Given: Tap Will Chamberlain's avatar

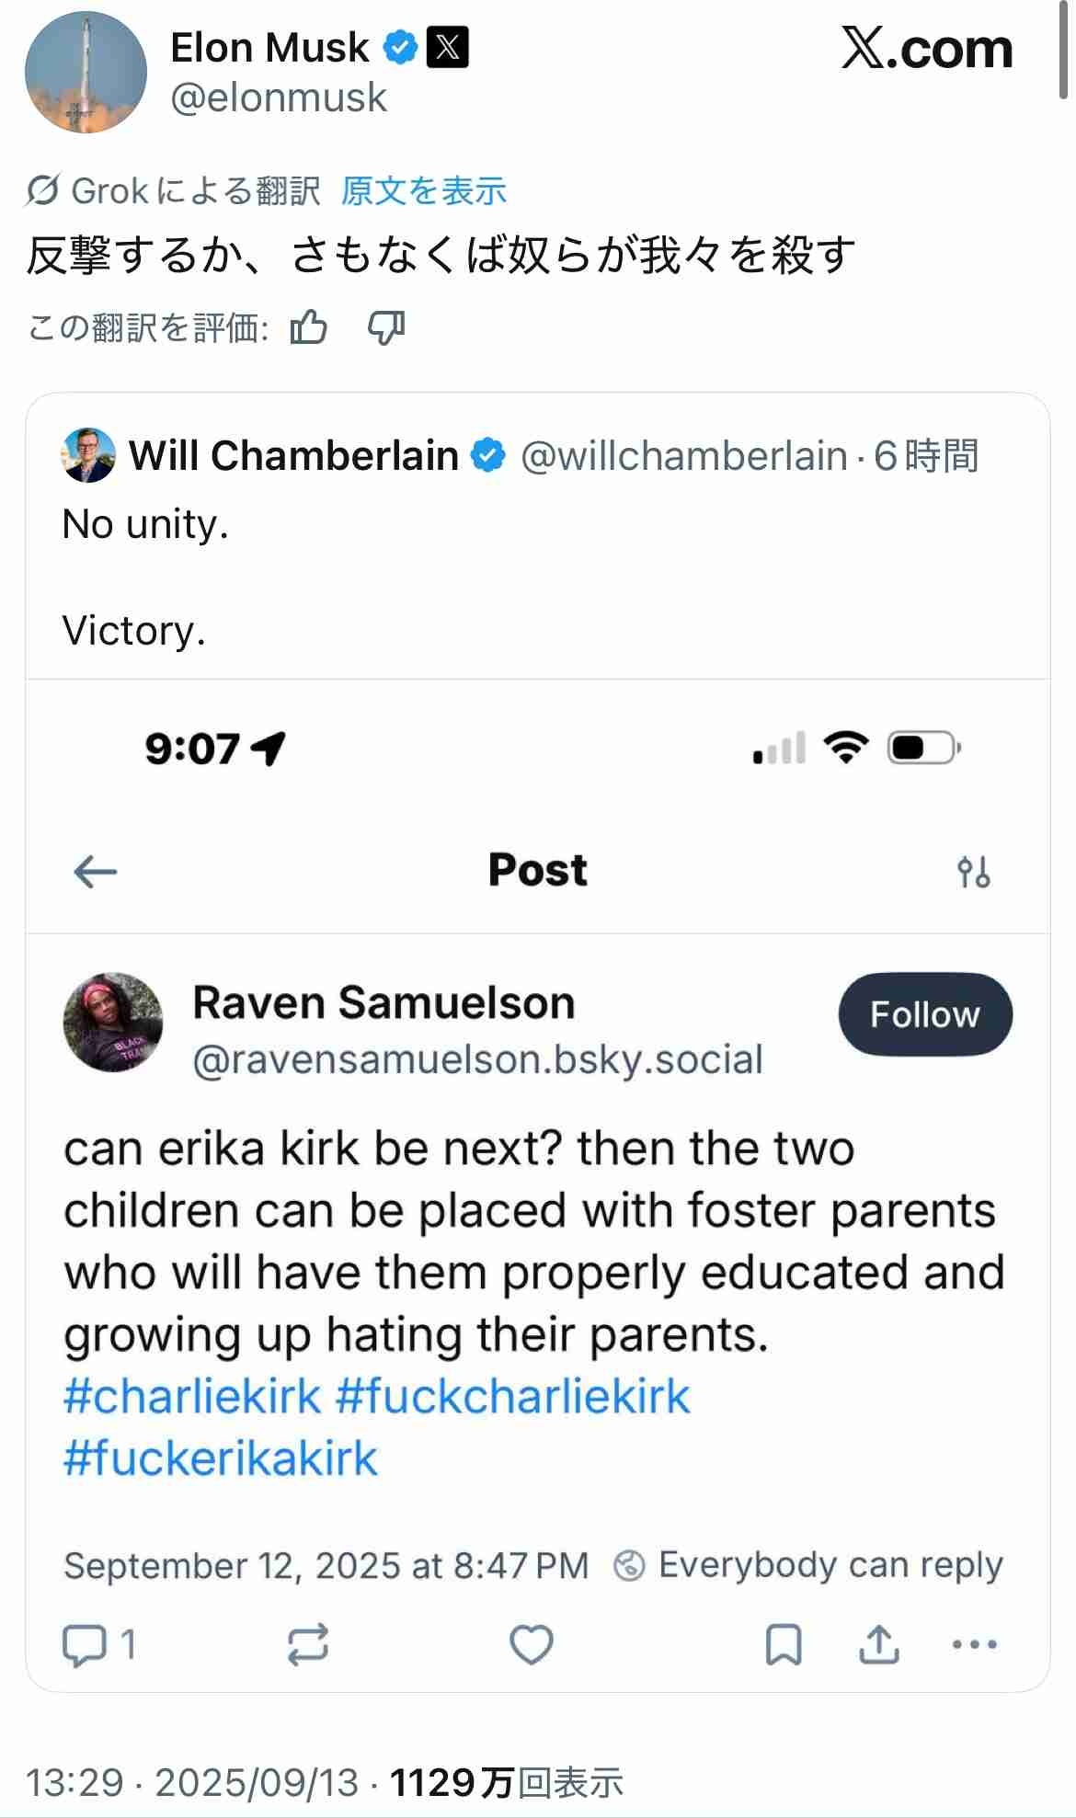Looking at the screenshot, I should pyautogui.click(x=88, y=455).
